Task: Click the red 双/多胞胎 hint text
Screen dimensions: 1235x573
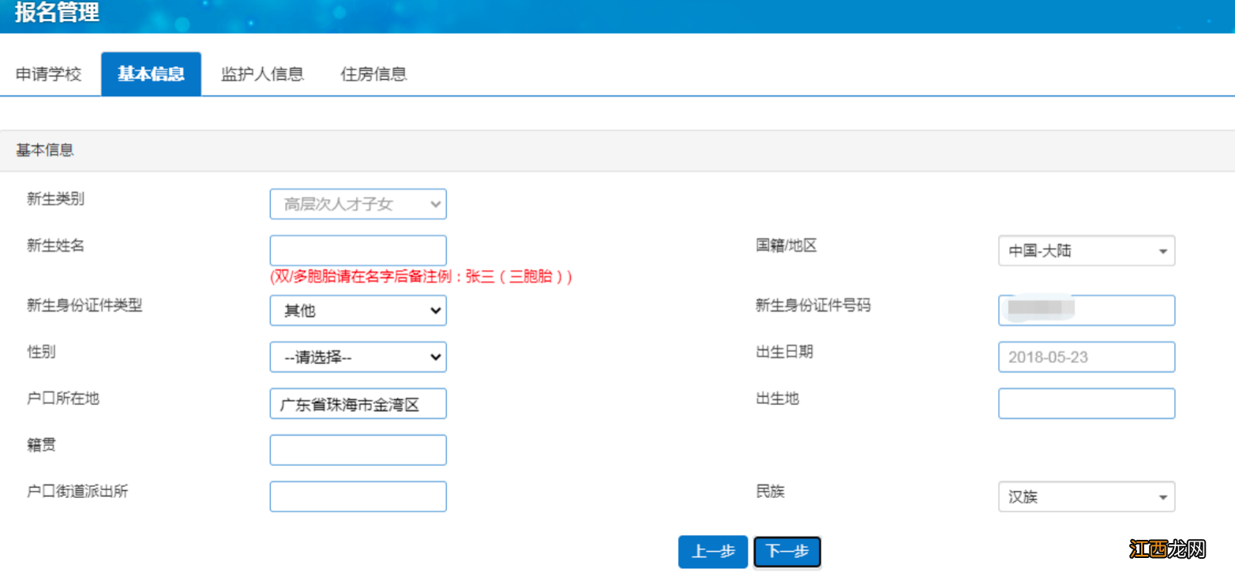Action: (x=421, y=277)
